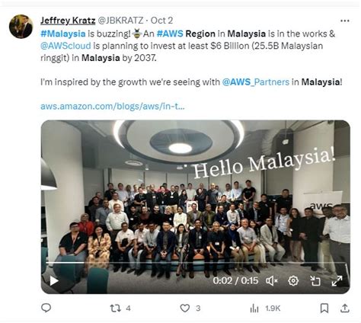Viewport: 361px width, 323px height.
Task: Visit the @AWS_Partners profile mention
Action: point(256,82)
